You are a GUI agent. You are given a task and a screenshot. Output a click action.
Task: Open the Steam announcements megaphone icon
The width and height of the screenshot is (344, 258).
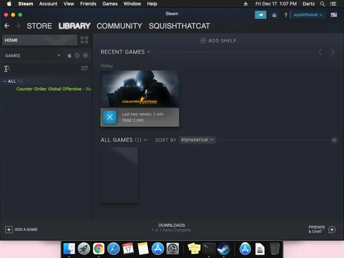point(260,15)
